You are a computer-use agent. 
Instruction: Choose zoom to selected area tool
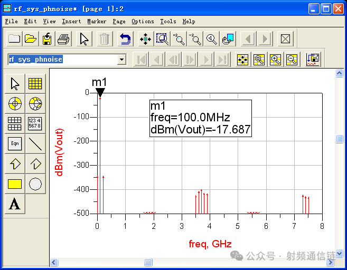pyautogui.click(x=163, y=39)
